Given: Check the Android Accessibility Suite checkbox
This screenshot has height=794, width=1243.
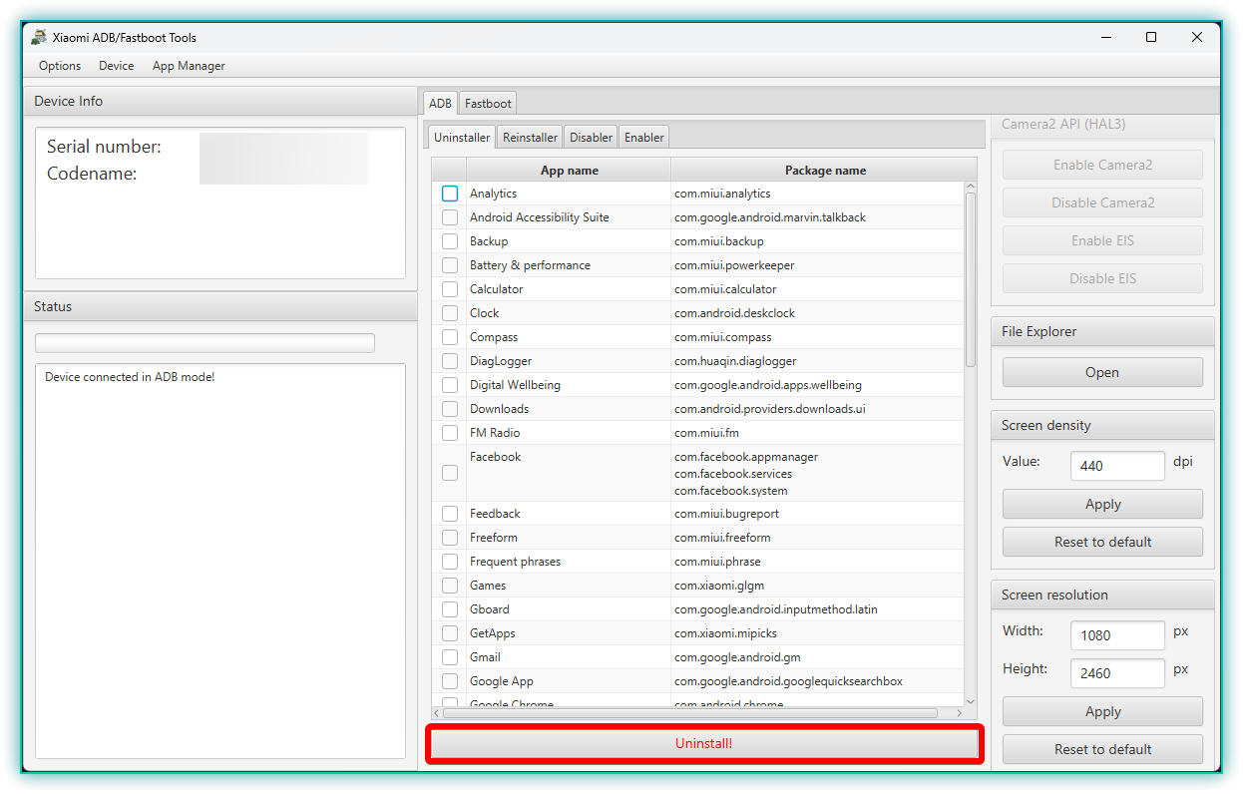Looking at the screenshot, I should pos(450,217).
